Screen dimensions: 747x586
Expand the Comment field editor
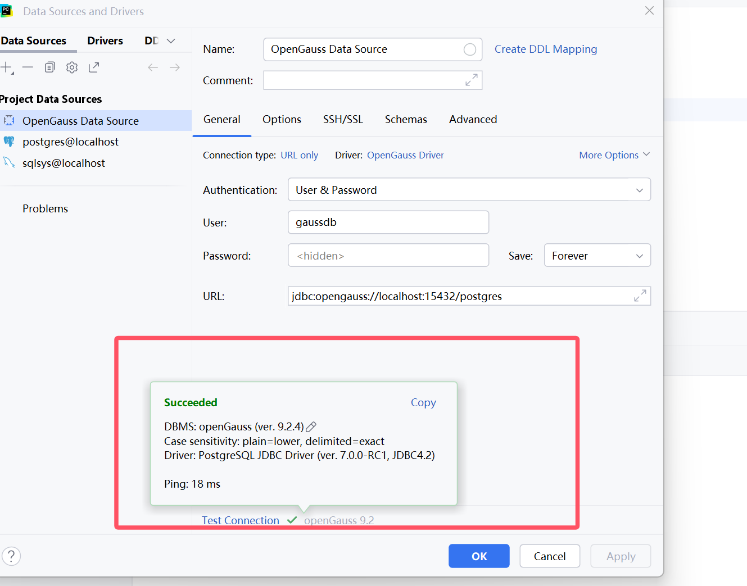472,80
